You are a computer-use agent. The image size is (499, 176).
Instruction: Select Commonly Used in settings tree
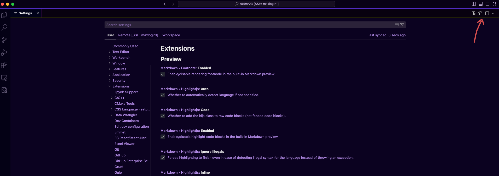[x=125, y=46]
